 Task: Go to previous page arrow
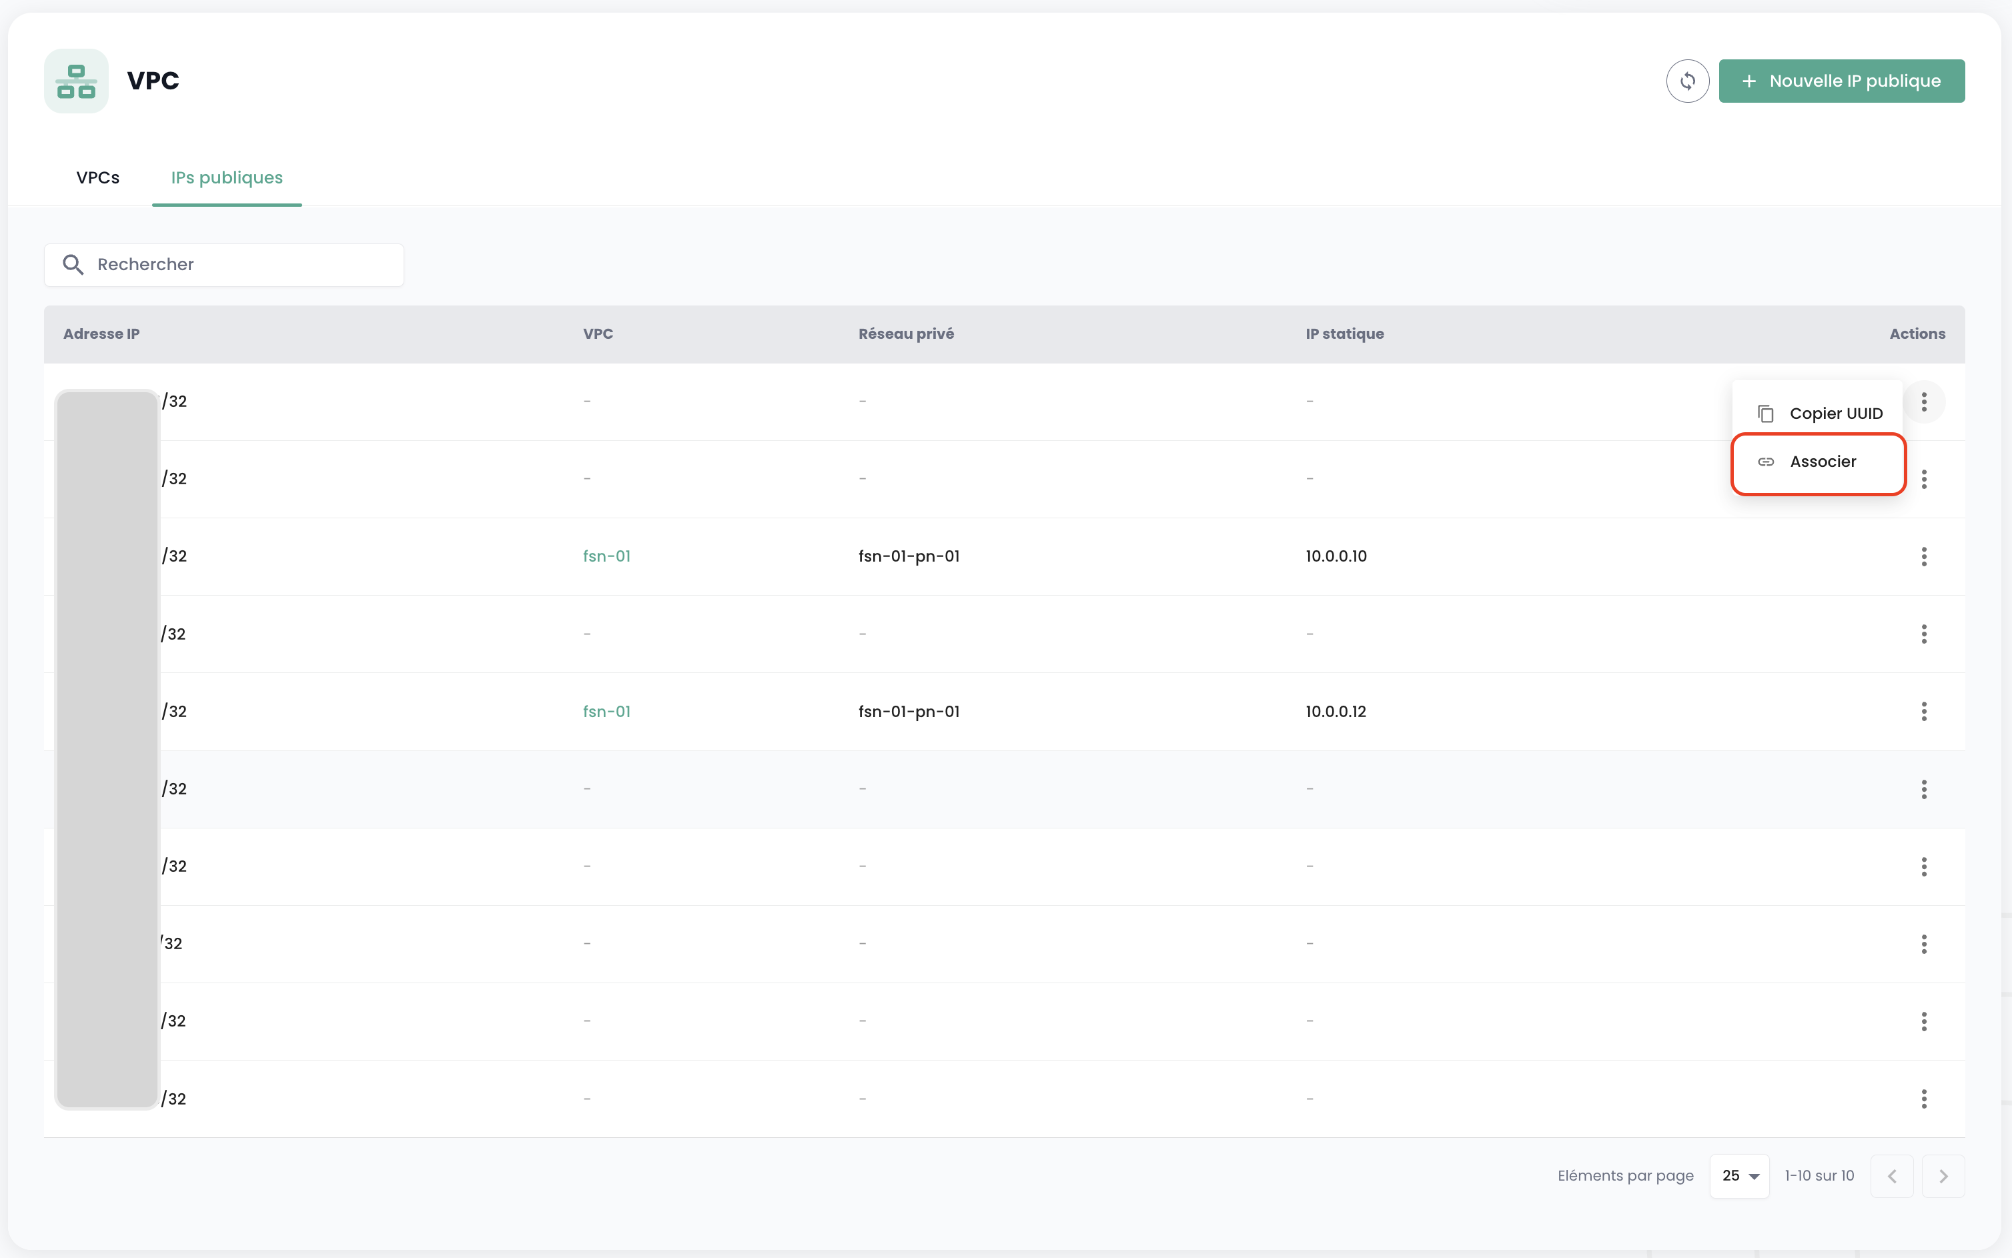click(x=1891, y=1176)
